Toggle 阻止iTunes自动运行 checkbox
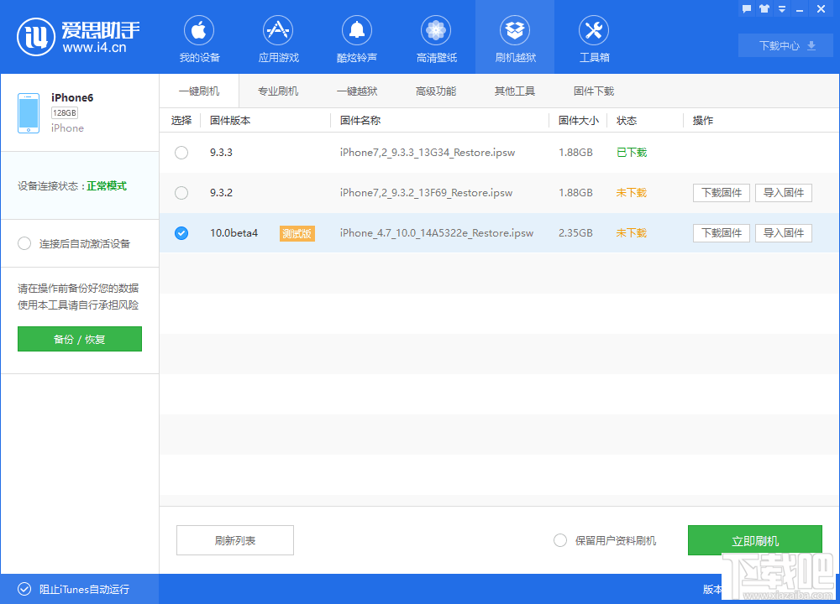This screenshot has height=604, width=840. (x=24, y=589)
